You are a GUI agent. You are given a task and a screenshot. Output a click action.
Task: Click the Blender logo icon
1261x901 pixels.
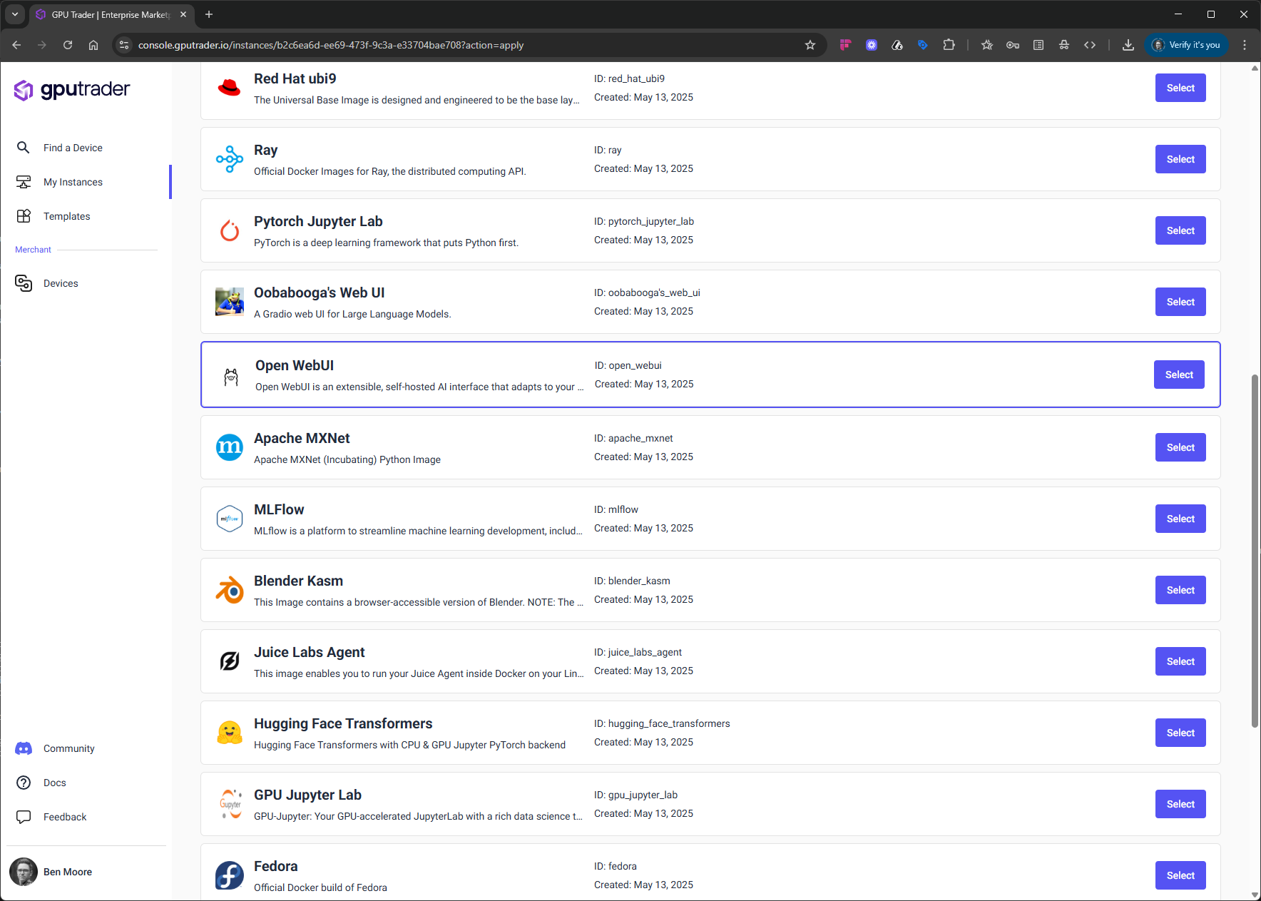coord(230,590)
